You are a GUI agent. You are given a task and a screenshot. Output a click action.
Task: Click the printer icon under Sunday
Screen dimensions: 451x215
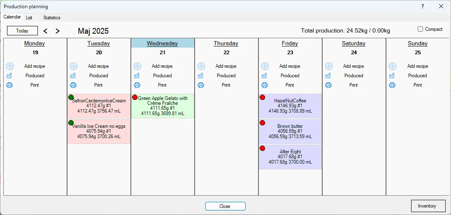(x=392, y=85)
